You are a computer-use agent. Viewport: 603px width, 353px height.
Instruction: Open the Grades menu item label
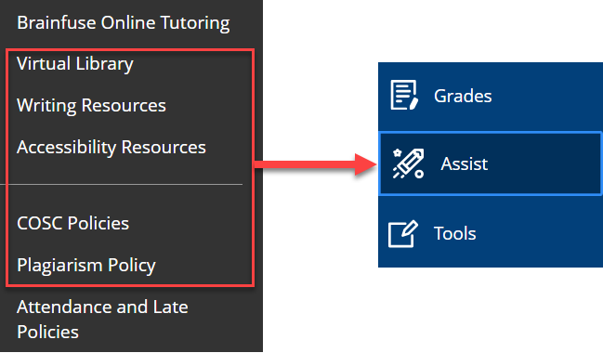point(463,96)
